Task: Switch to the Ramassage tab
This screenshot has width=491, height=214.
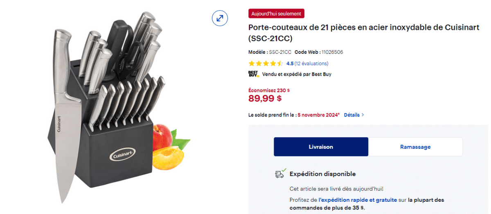Action: coord(415,147)
